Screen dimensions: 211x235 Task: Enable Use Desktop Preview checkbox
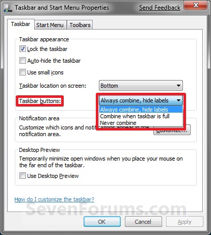point(22,176)
